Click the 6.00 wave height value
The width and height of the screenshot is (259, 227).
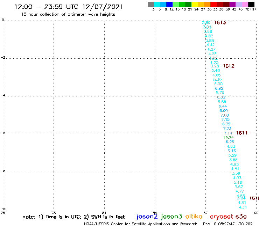point(218,84)
